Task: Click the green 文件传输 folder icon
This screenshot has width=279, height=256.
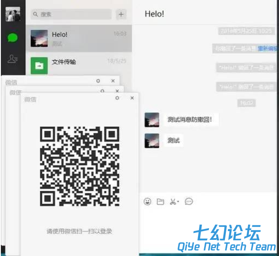Action: click(39, 65)
